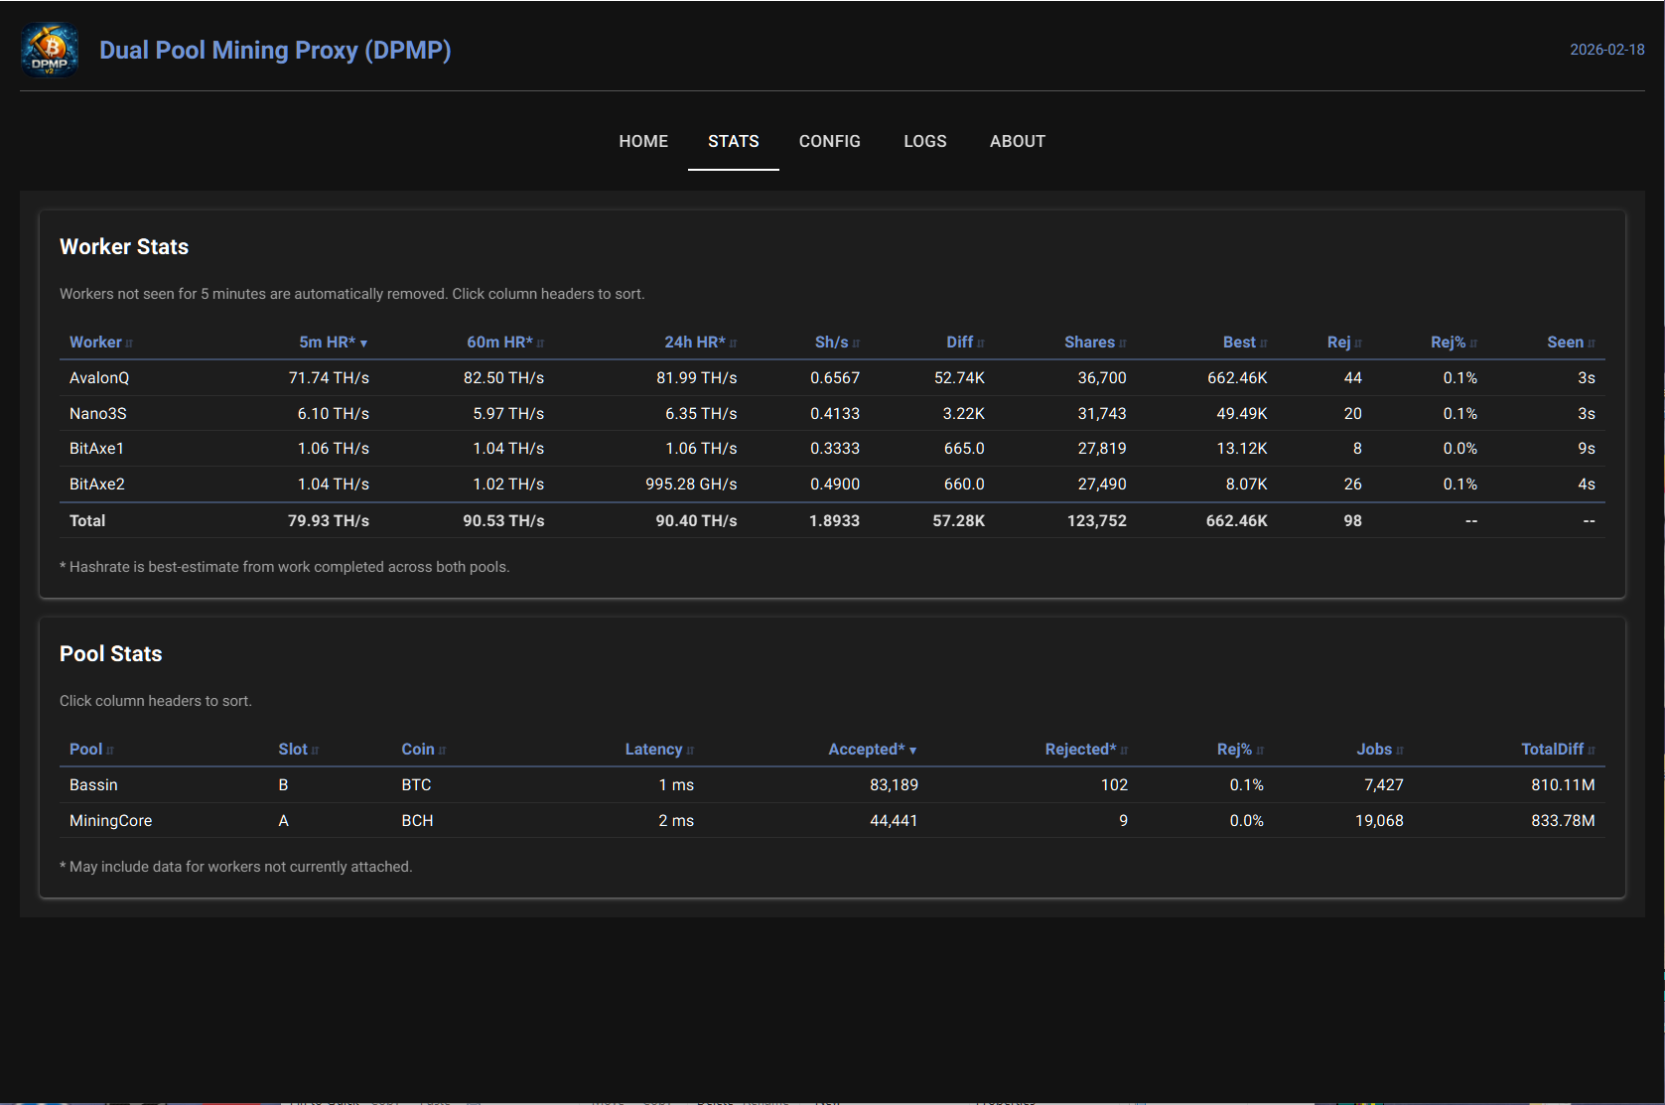Click the sort icon beside Rej% in Pool Stats
Viewport: 1665px width, 1105px height.
tap(1261, 749)
